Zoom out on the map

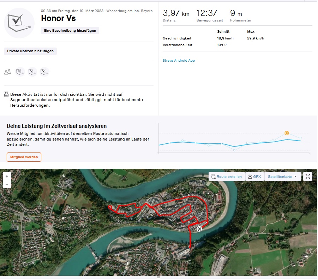(7, 184)
